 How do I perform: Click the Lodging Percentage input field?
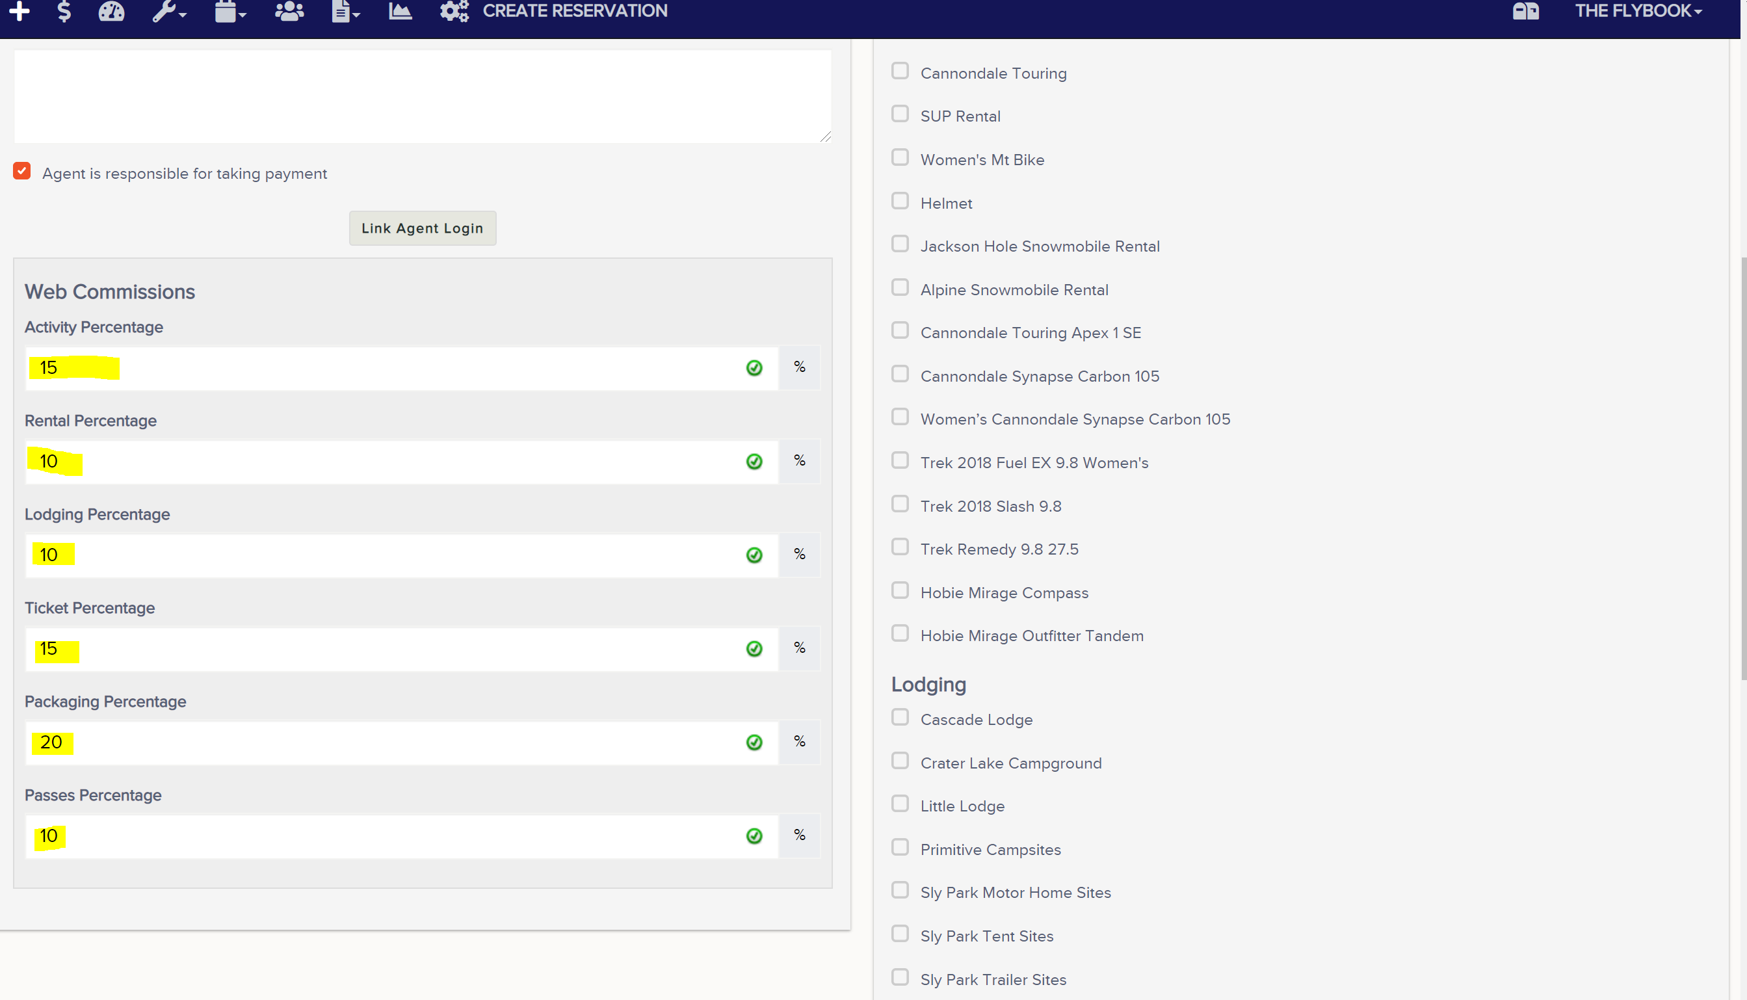pyautogui.click(x=402, y=555)
